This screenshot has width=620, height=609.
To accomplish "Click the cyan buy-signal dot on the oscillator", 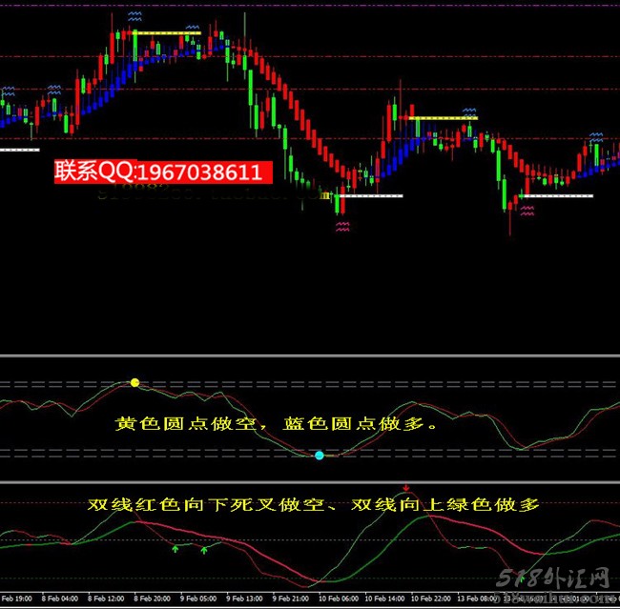I will (320, 456).
